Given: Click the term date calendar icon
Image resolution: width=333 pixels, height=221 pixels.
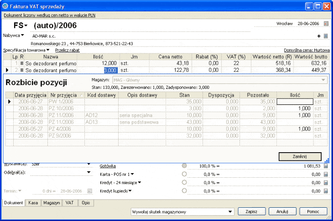Looking at the screenshot, I should 90,191.
